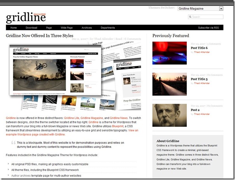
Task: Click 'All original PSD files' list item
Action: (50, 164)
